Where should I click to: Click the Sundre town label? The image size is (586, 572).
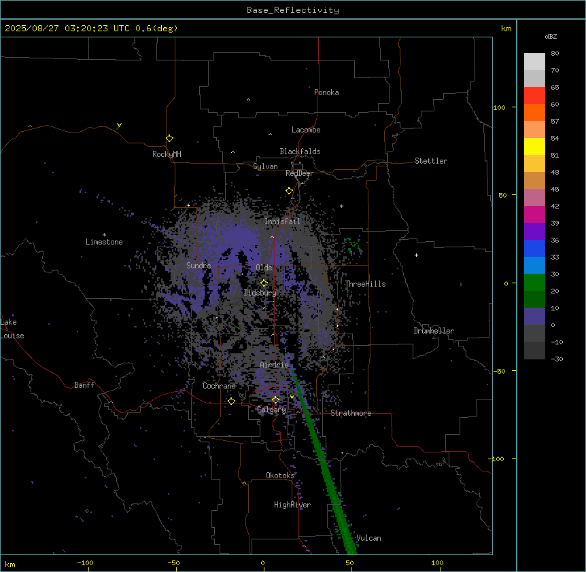(199, 266)
